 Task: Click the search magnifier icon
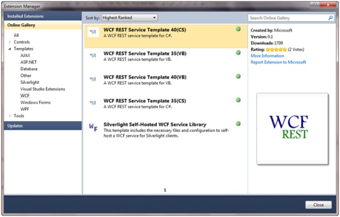coord(330,18)
